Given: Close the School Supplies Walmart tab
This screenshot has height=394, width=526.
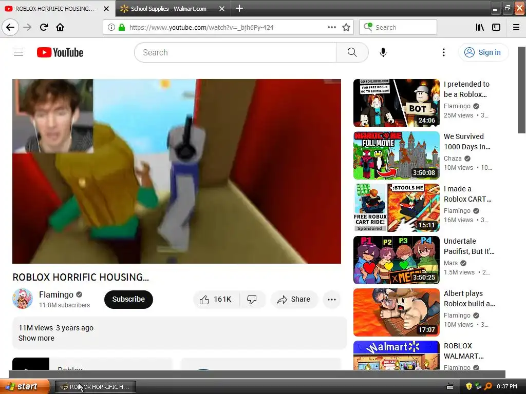Looking at the screenshot, I should [222, 9].
